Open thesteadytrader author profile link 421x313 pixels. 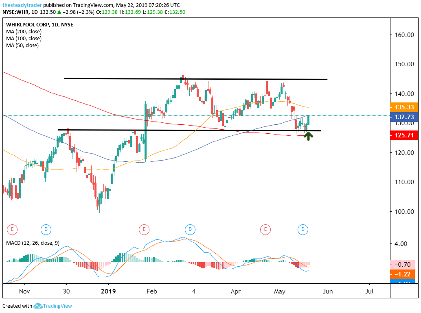pos(22,5)
